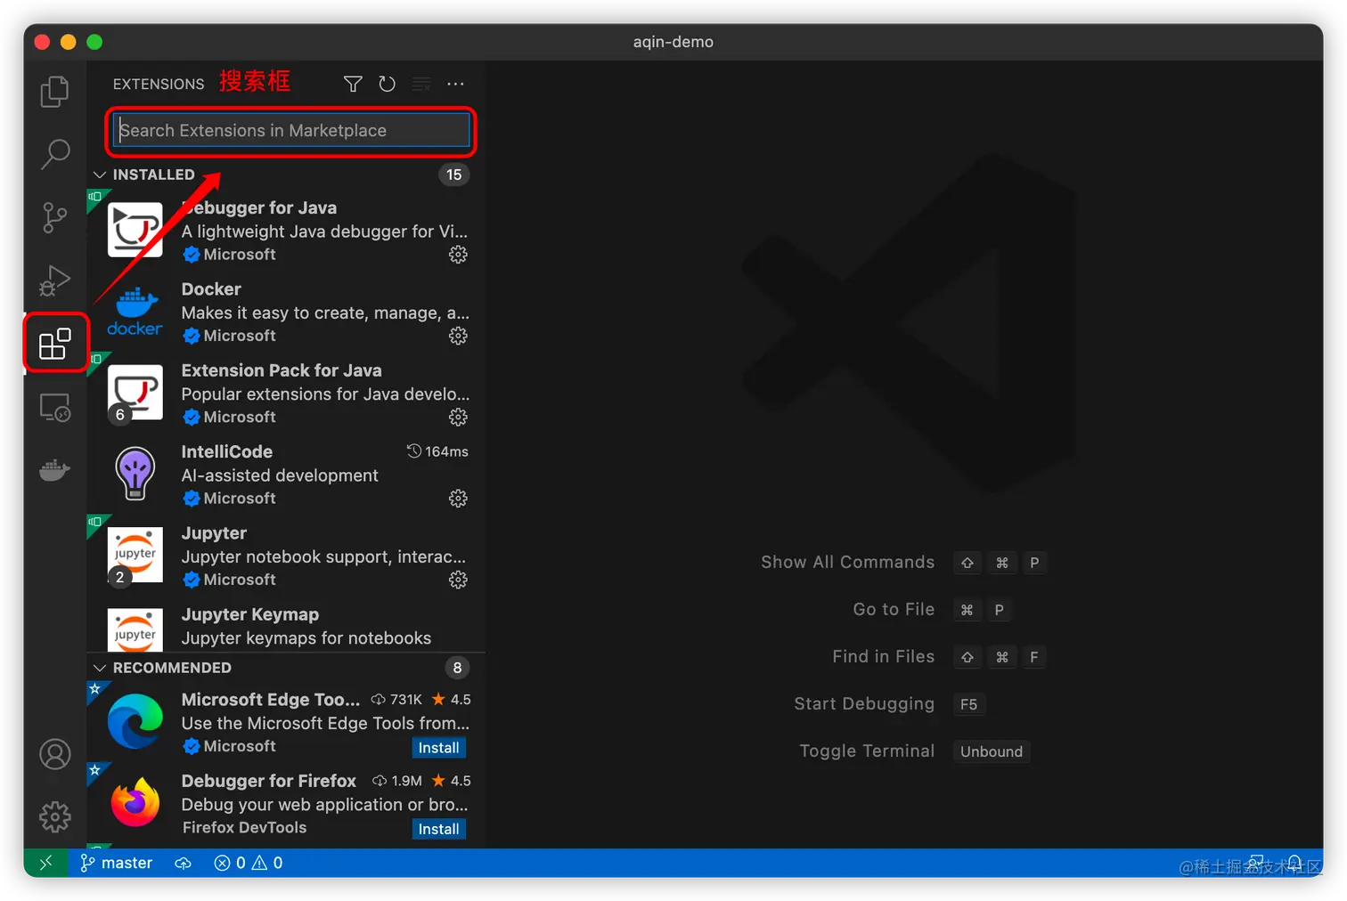Click the master branch in the status bar
1347x901 pixels.
click(x=116, y=863)
